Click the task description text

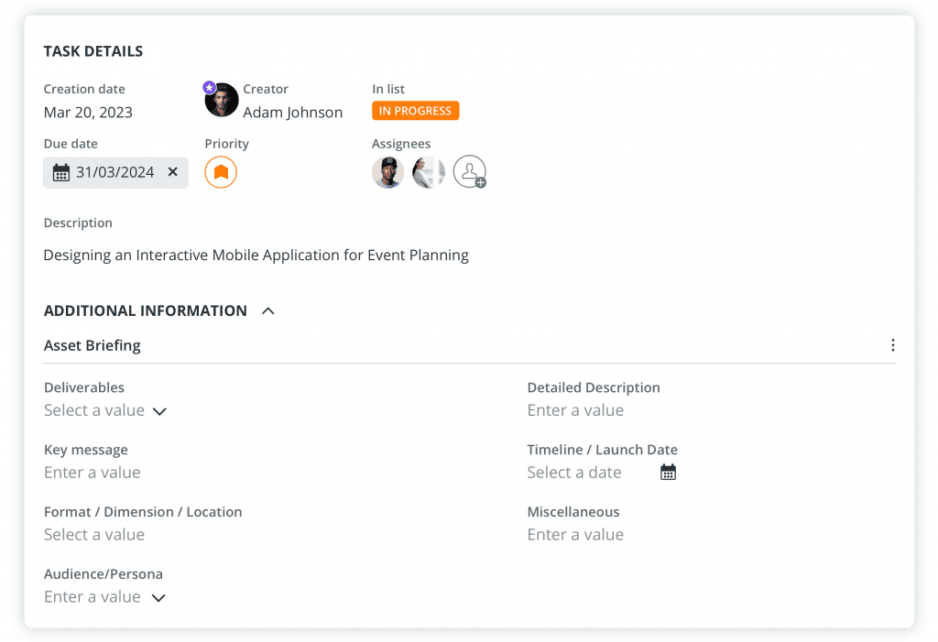pyautogui.click(x=256, y=256)
